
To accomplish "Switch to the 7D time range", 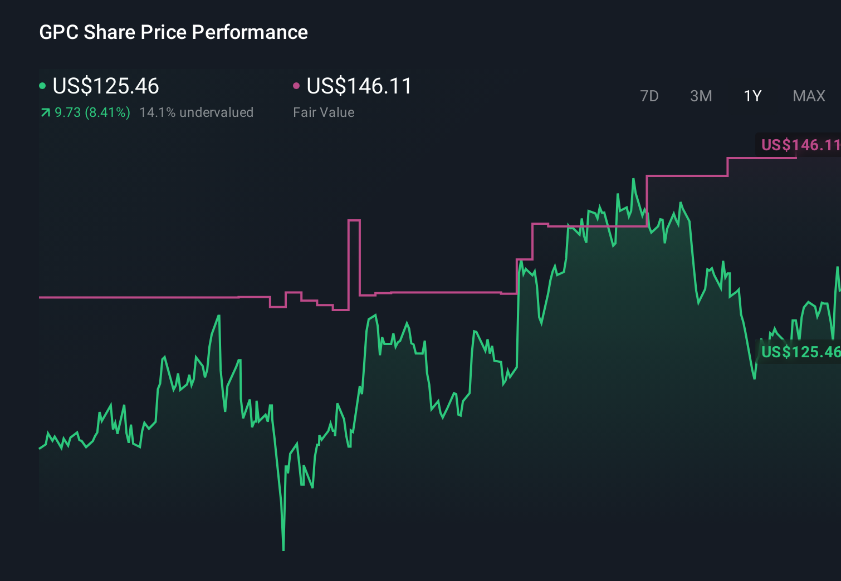I will 649,96.
